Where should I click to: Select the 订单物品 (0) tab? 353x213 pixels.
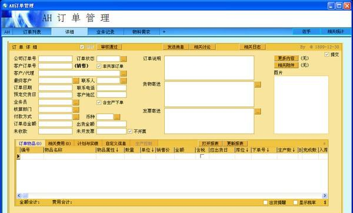[30, 144]
